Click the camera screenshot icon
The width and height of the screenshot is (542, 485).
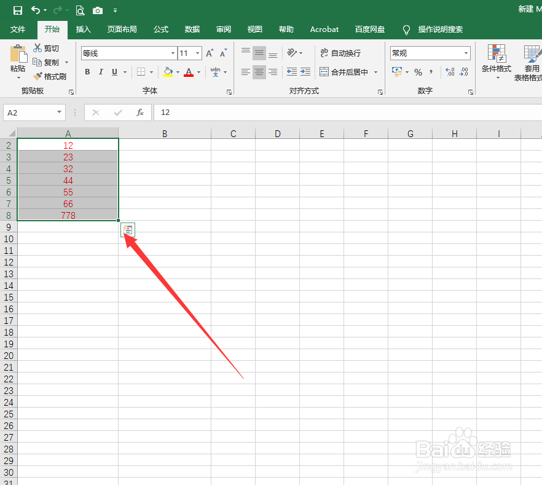pos(98,10)
